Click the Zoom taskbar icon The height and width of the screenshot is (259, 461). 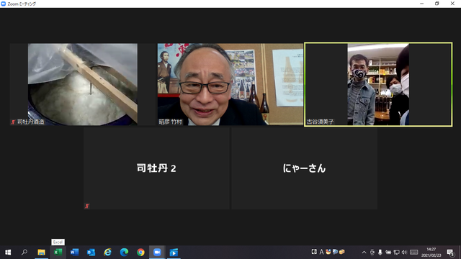pos(157,253)
